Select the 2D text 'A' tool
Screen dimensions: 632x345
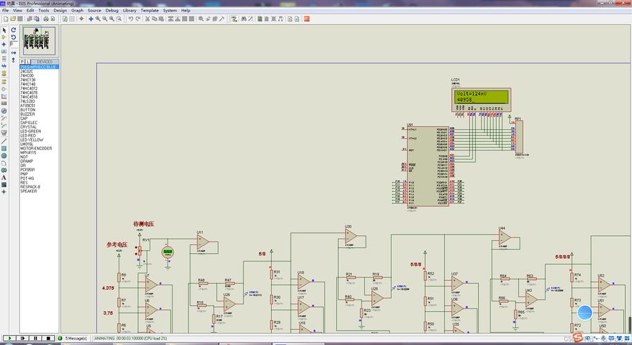click(x=4, y=177)
